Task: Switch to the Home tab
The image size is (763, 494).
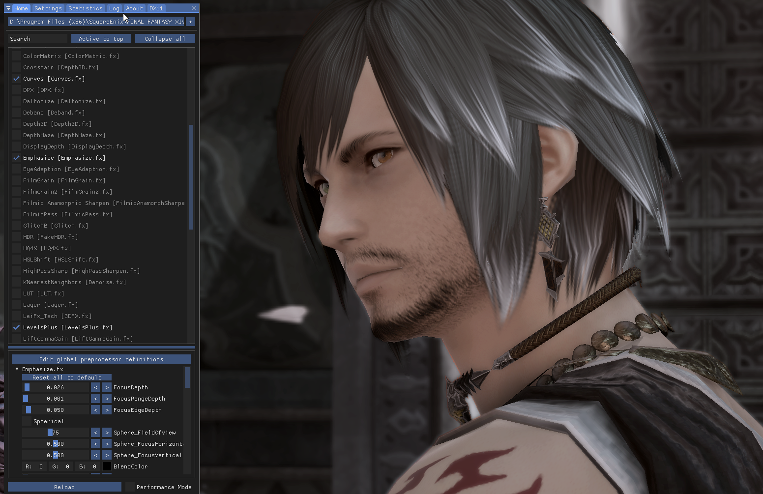Action: pyautogui.click(x=21, y=8)
